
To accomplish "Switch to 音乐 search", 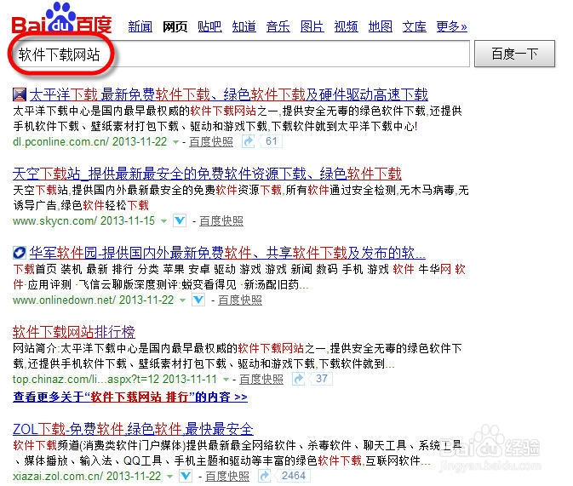I will point(278,26).
